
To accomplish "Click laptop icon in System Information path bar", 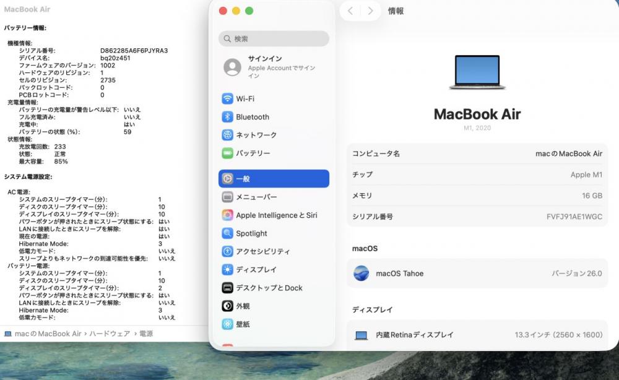I will 8,334.
